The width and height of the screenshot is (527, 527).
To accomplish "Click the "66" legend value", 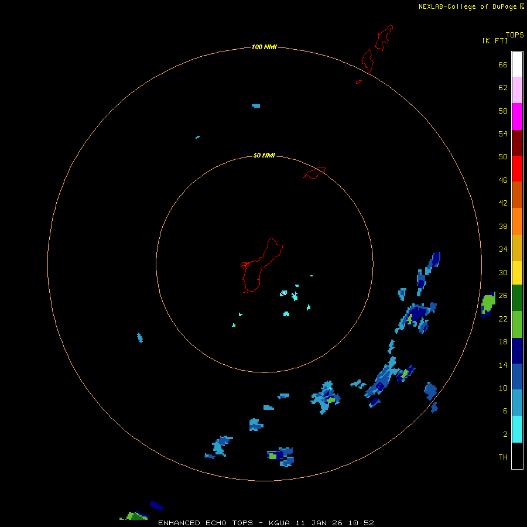I will point(503,64).
